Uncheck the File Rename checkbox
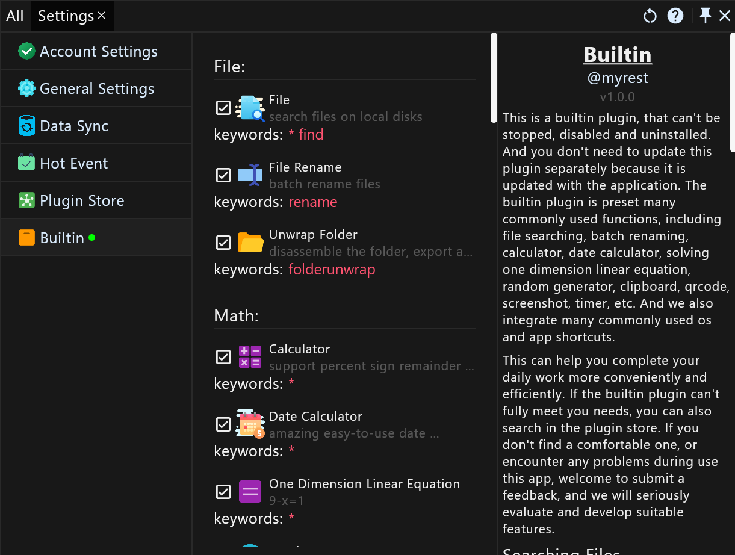This screenshot has height=555, width=735. [x=223, y=175]
